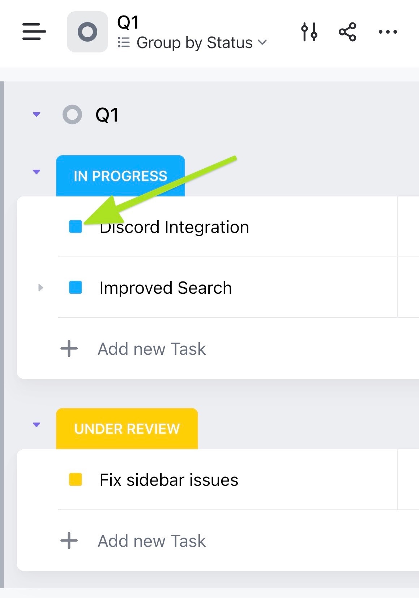This screenshot has height=598, width=419.
Task: Open the filter settings sliders icon
Action: [x=309, y=32]
